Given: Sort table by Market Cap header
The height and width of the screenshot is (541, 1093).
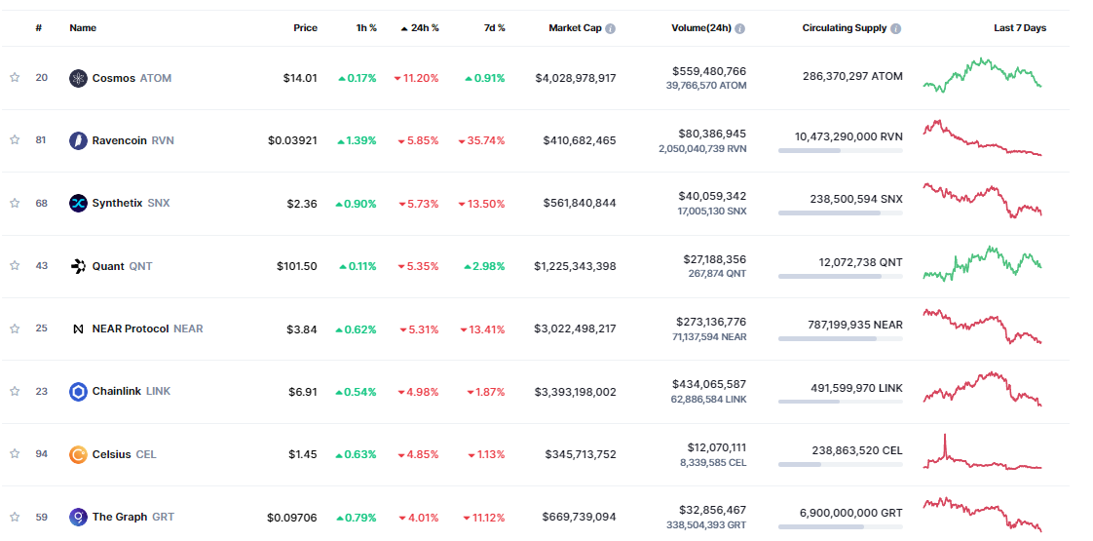Looking at the screenshot, I should [575, 28].
